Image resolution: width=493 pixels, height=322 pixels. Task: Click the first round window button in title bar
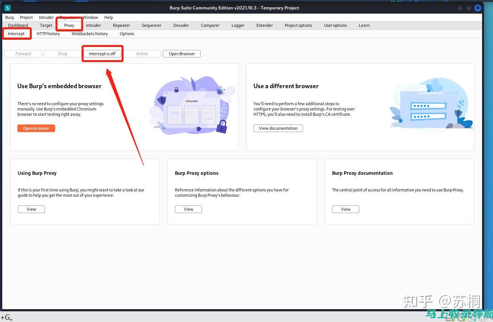click(x=460, y=8)
